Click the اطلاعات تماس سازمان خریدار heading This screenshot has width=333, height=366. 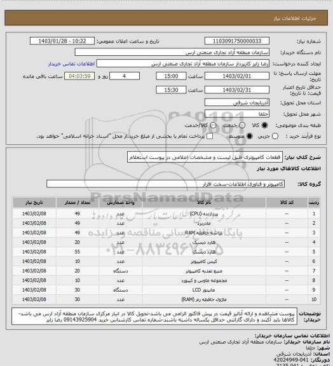click(x=292, y=336)
